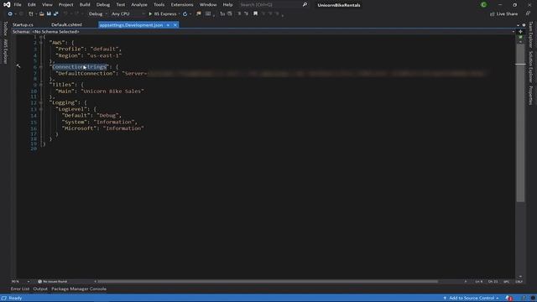
Task: Click the horizontal scrollbar thumb
Action: click(268, 282)
